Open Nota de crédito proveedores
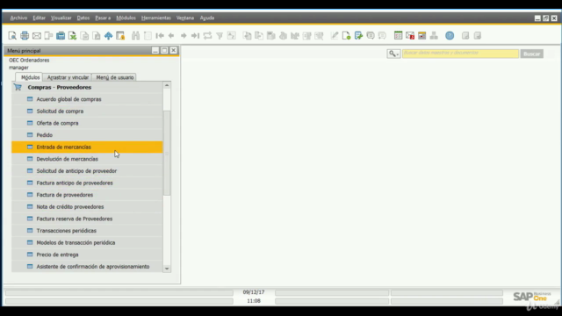Image resolution: width=562 pixels, height=316 pixels. pyautogui.click(x=87, y=207)
